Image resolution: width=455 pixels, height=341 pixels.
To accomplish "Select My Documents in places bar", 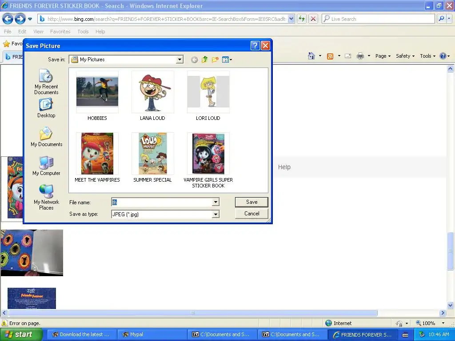I will [x=46, y=137].
